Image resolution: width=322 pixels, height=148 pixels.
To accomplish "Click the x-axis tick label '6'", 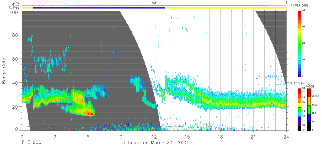I will [x=88, y=137].
